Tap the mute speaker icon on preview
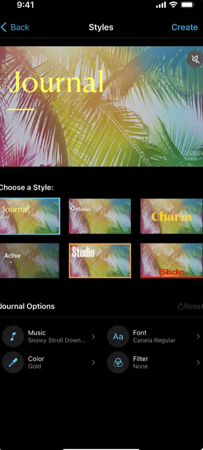The height and width of the screenshot is (450, 203). (x=195, y=60)
